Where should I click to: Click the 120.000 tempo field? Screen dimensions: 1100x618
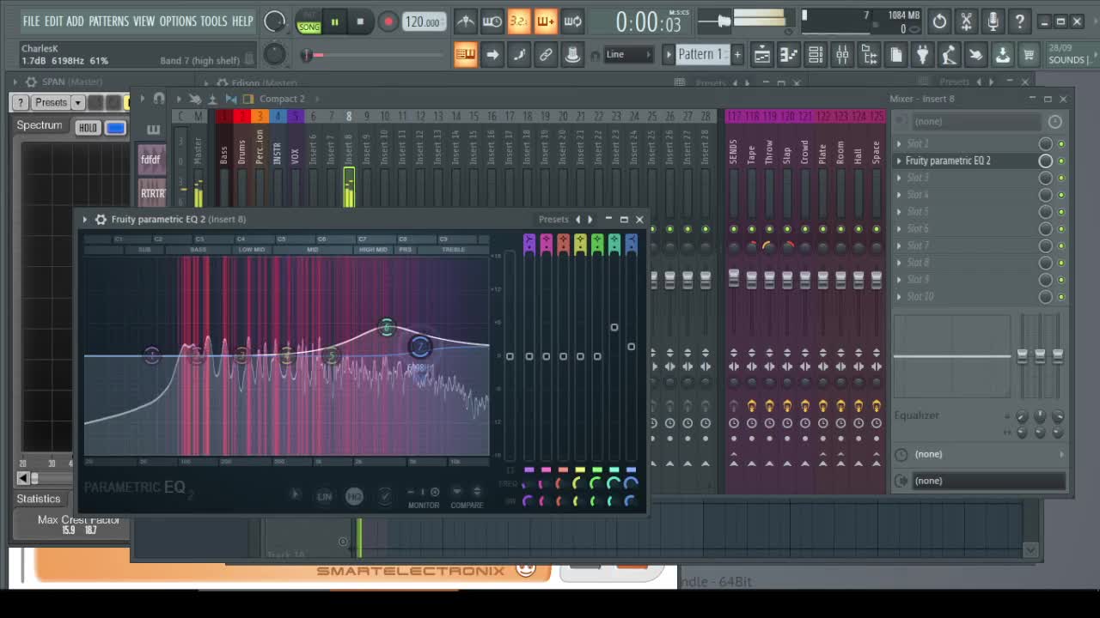click(423, 22)
